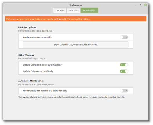The height and width of the screenshot is (125, 153).
Task: Maximize the Preferences window
Action: coord(140,5)
